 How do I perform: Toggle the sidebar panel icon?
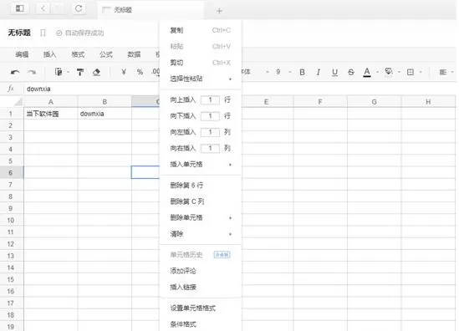[x=19, y=8]
